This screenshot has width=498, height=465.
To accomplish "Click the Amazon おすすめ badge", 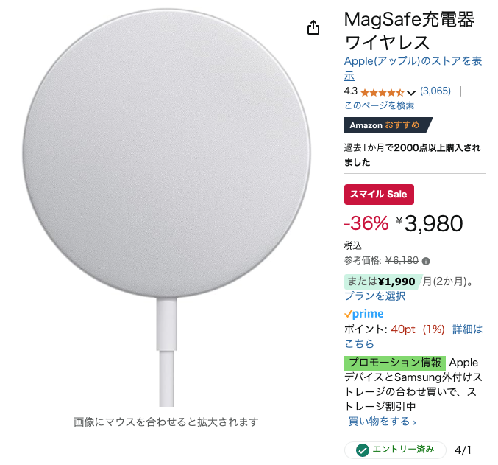I will point(388,125).
